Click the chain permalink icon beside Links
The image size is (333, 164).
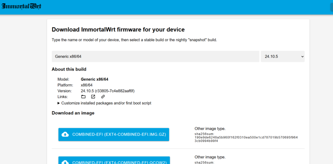pyautogui.click(x=103, y=97)
